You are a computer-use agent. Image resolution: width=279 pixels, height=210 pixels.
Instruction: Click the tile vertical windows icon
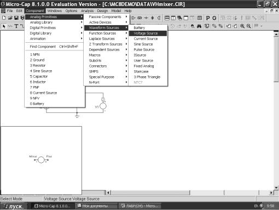click(x=173, y=18)
